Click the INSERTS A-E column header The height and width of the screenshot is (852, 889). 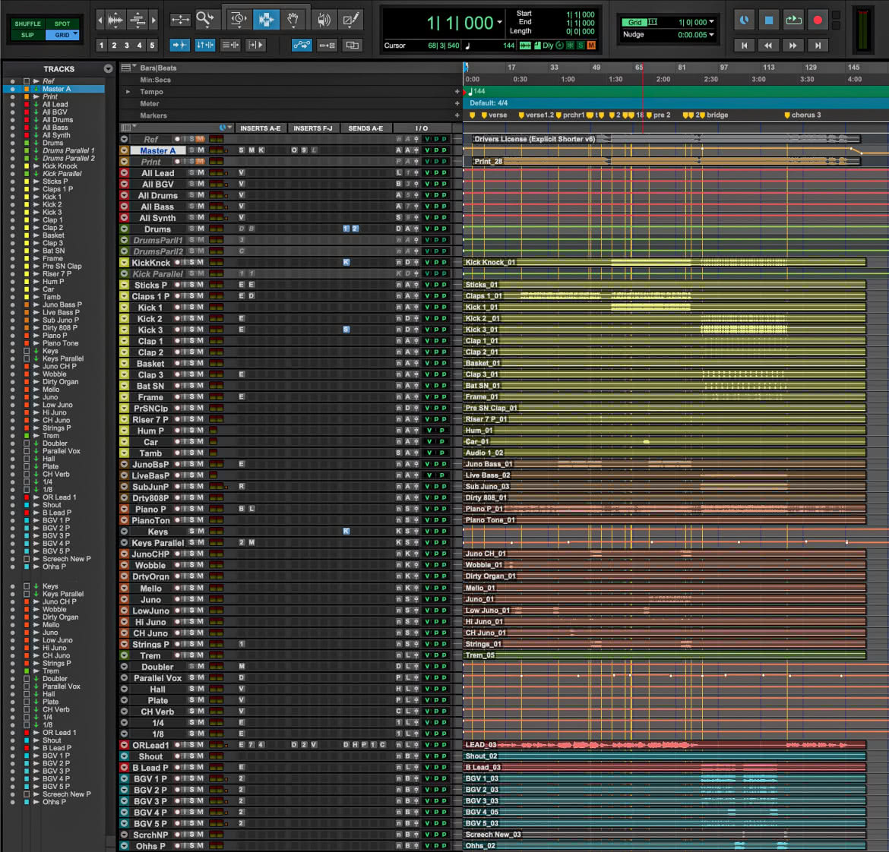(260, 128)
